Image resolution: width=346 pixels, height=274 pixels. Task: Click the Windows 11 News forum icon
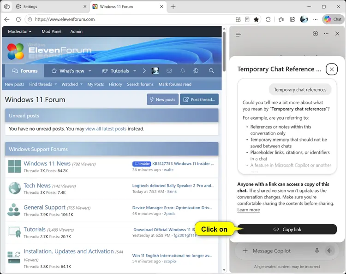tap(15, 166)
